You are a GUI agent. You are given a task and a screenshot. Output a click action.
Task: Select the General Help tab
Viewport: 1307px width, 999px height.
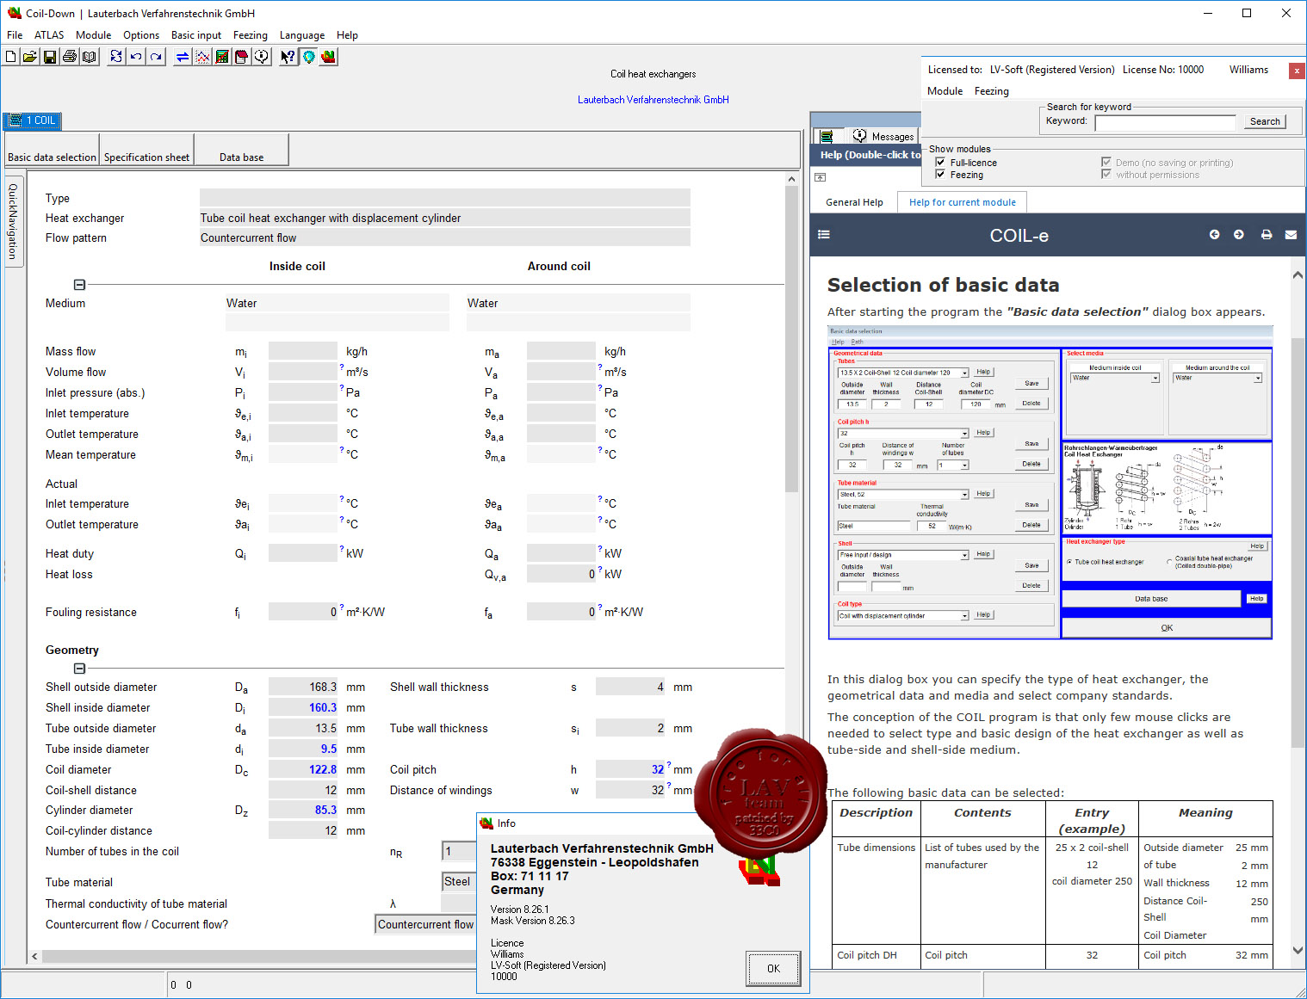[x=854, y=202]
